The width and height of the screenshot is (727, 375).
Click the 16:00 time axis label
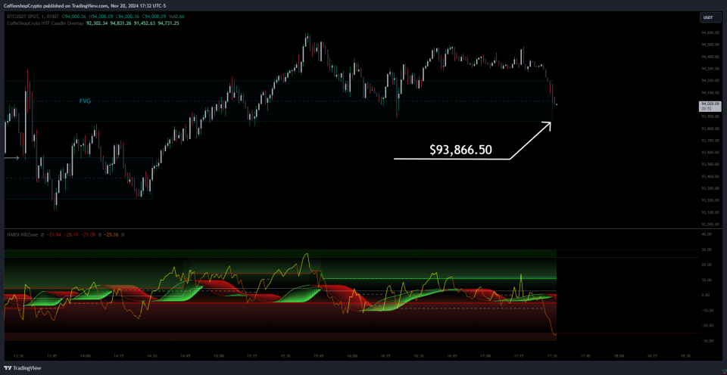352,355
